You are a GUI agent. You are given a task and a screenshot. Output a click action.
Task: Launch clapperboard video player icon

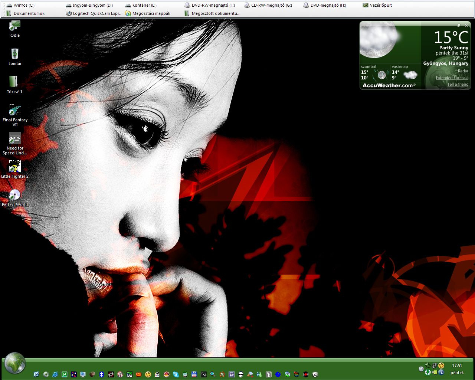[157, 374]
